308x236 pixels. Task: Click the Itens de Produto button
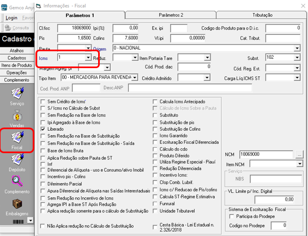tap(17, 65)
